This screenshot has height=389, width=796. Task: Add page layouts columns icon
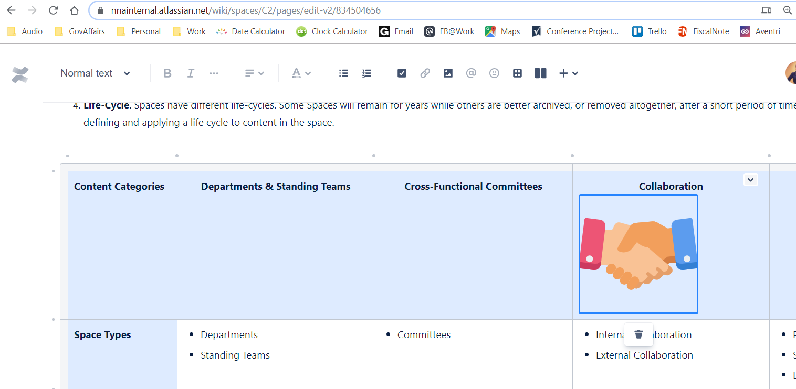(540, 73)
